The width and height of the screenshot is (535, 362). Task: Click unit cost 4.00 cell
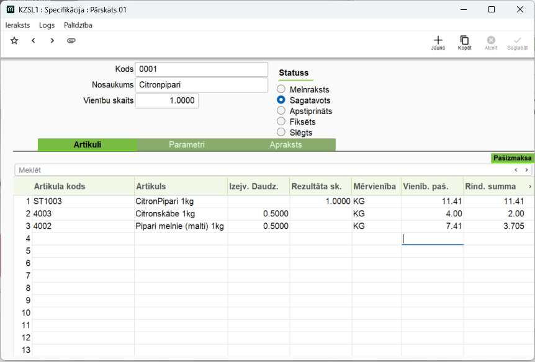click(433, 214)
